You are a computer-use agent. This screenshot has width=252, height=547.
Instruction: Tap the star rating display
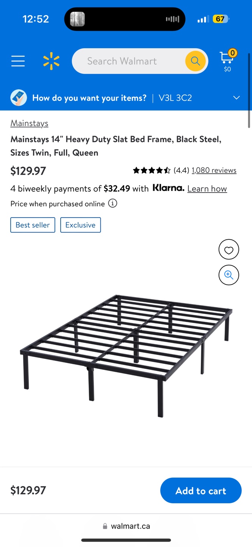[152, 171]
